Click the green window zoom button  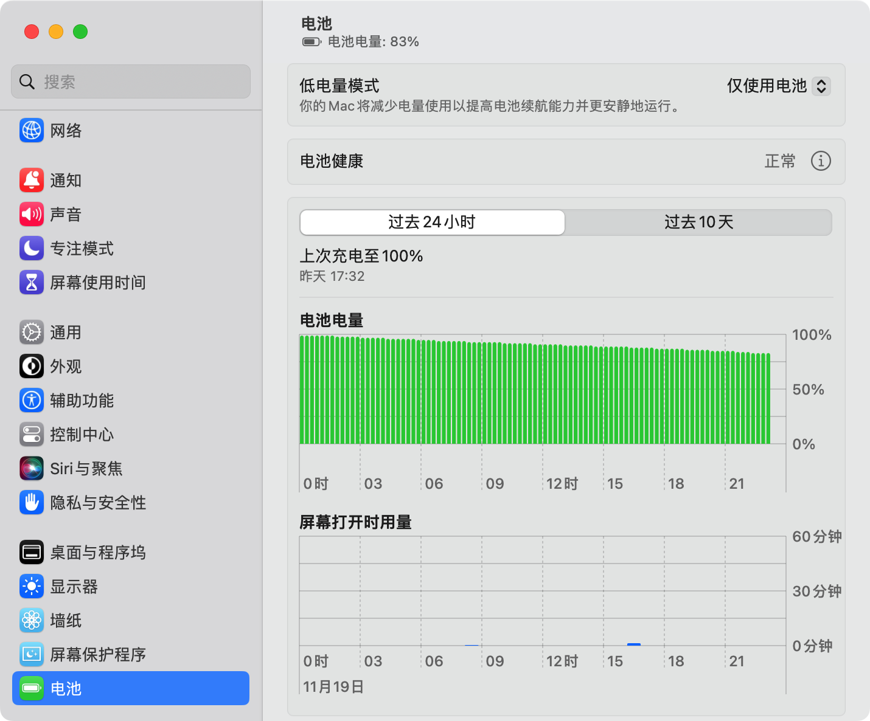(80, 32)
